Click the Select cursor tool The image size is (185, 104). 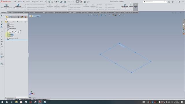click(x=77, y=2)
